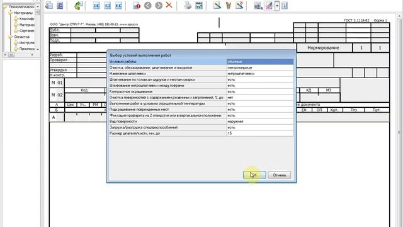Click the brush with red cross icon
The image size is (403, 227).
pos(239,6)
